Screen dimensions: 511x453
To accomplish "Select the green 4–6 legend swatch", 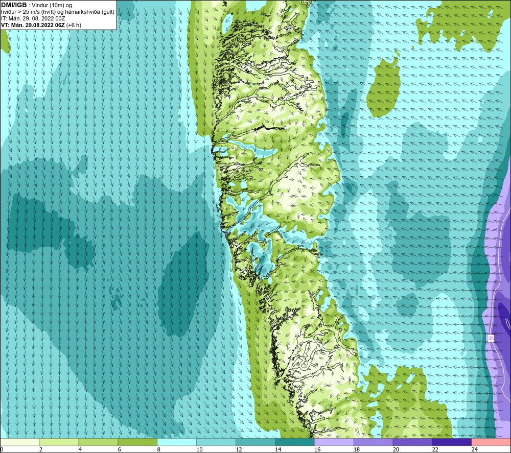I will [98, 442].
